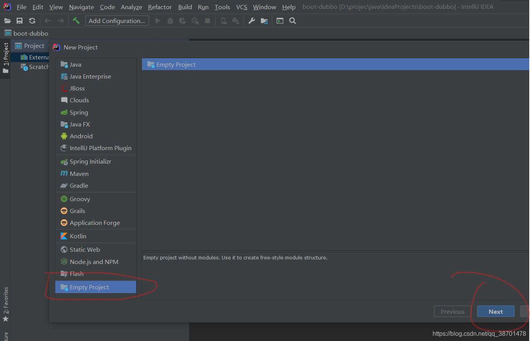This screenshot has height=341, width=530.
Task: Select Empty Project in left list
Action: click(x=96, y=287)
